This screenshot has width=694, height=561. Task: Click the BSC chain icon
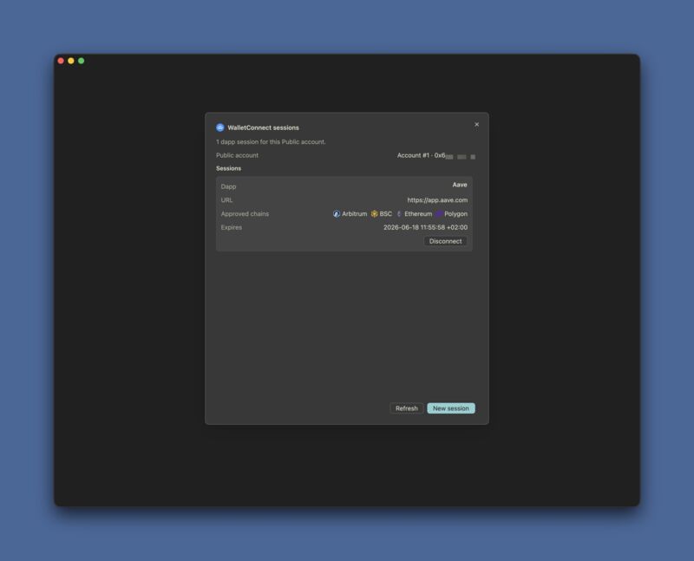pyautogui.click(x=375, y=213)
